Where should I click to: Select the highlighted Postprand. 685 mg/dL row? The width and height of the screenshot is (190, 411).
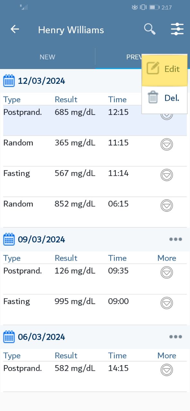coord(95,120)
